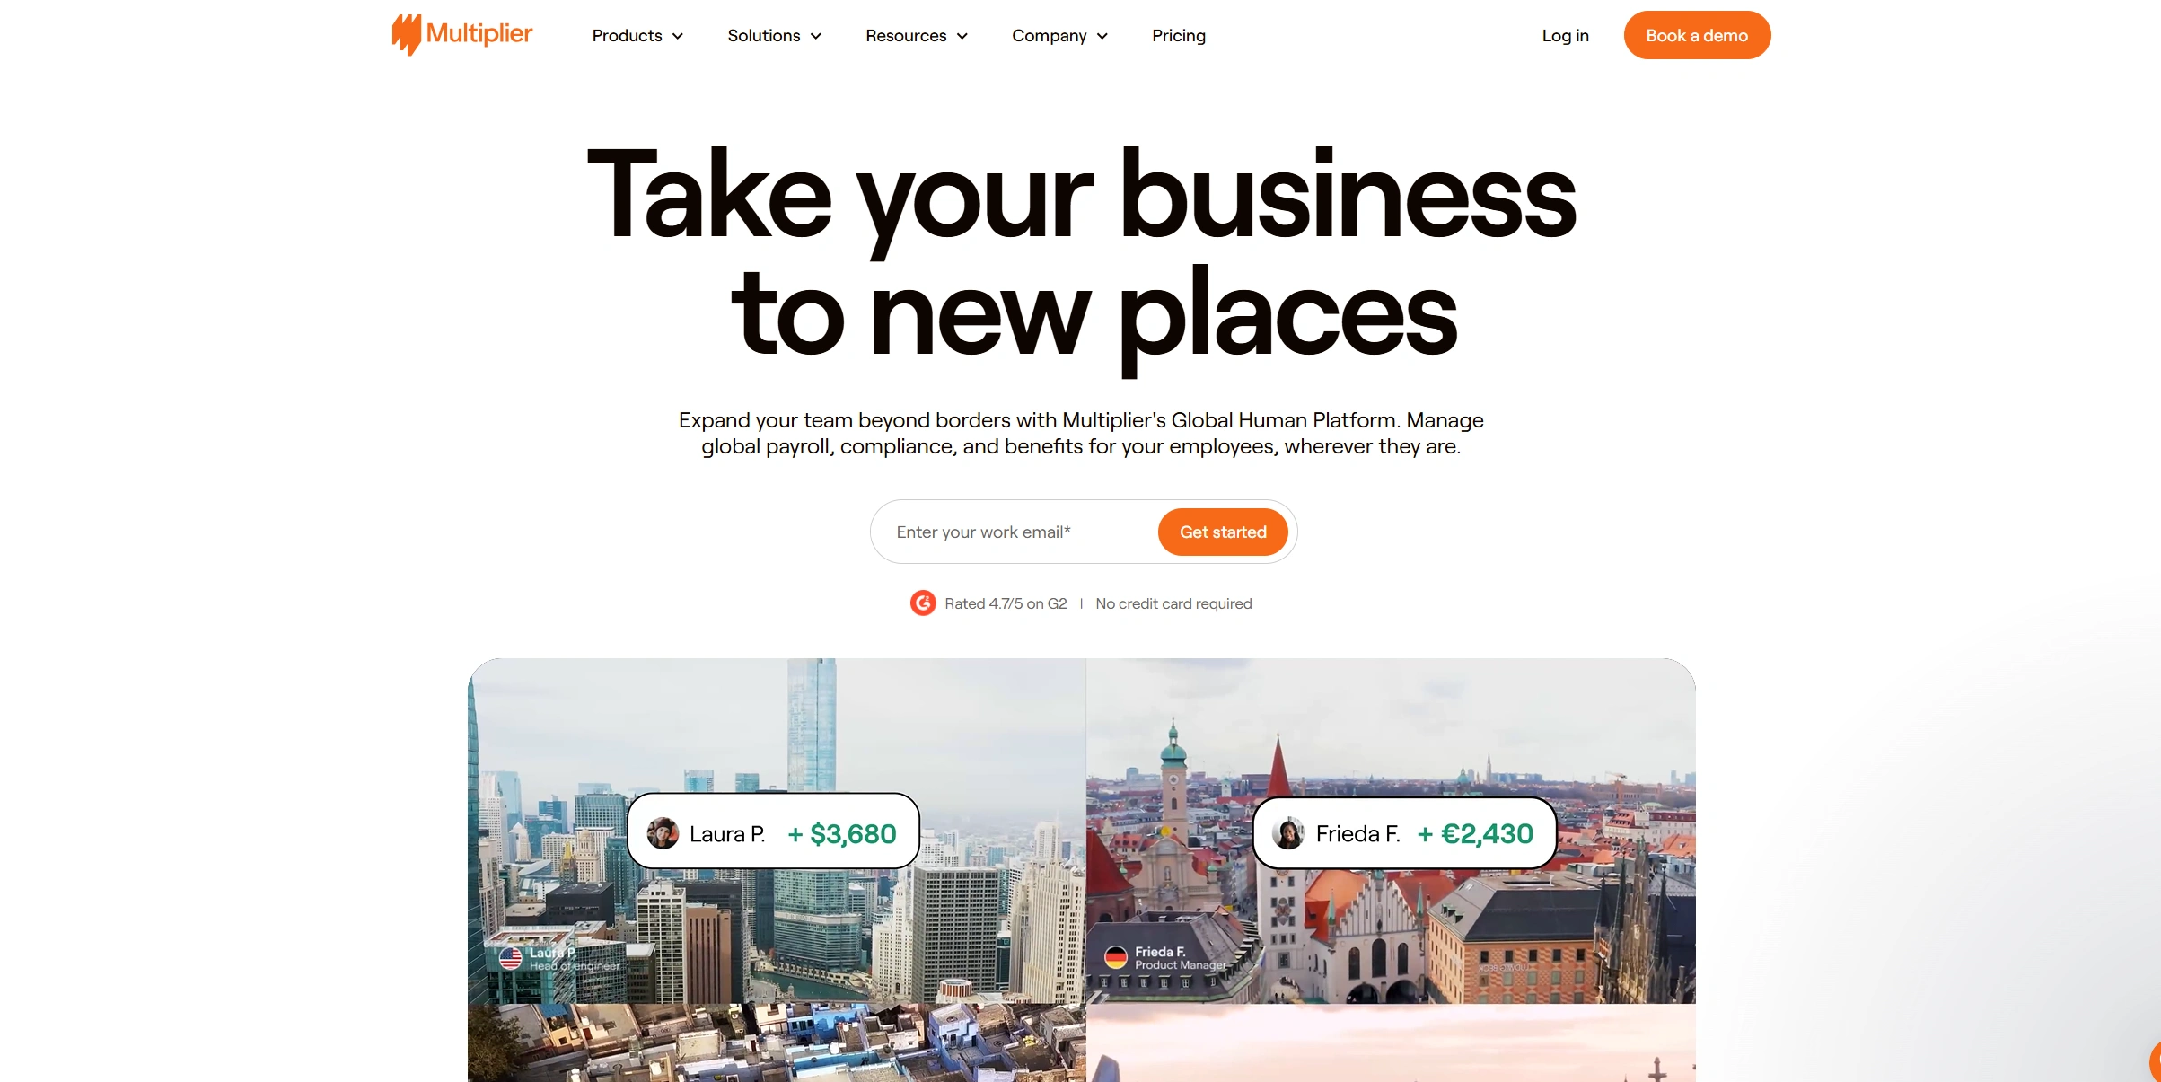Click the Munich cityscape video tile
The height and width of the screenshot is (1082, 2161).
point(1391,831)
